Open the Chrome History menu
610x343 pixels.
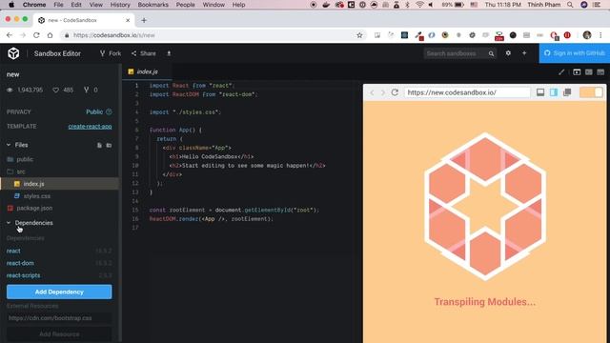click(120, 5)
